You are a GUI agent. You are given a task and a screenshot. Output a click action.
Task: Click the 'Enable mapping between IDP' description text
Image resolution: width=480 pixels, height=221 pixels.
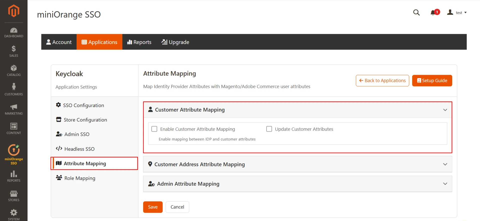(x=207, y=139)
